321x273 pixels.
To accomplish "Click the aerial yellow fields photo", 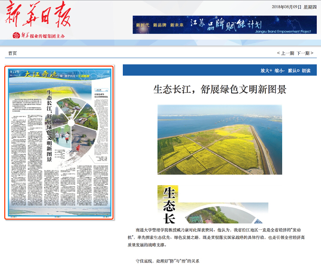I will coord(220,139).
